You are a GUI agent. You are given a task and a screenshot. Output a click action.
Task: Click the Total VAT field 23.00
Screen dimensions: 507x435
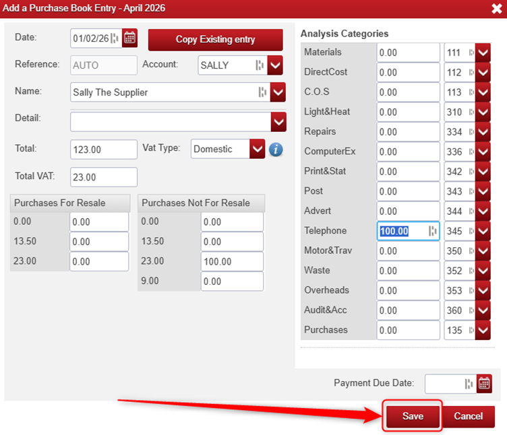click(x=104, y=177)
